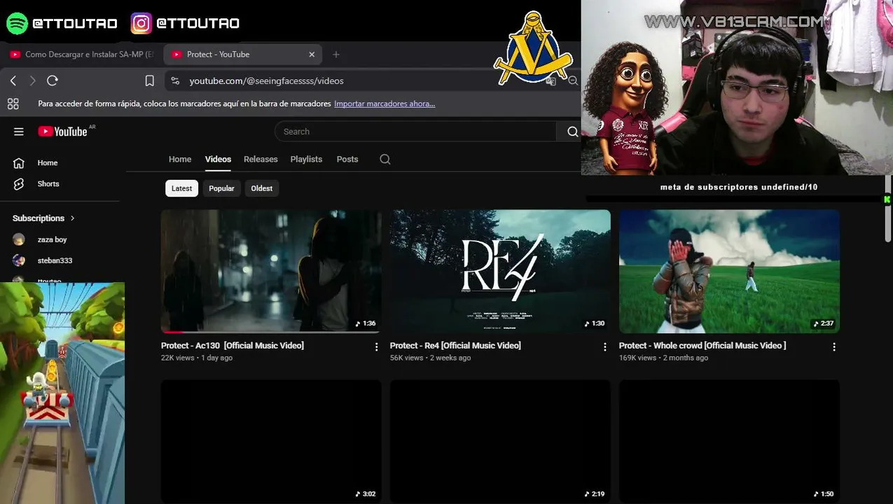Image resolution: width=893 pixels, height=504 pixels.
Task: Click the page vertical scrollbar
Action: [888, 209]
